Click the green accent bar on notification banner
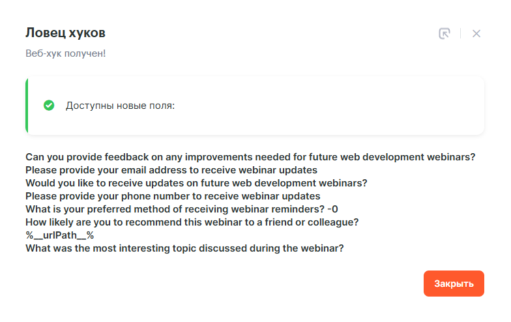 [x=27, y=105]
